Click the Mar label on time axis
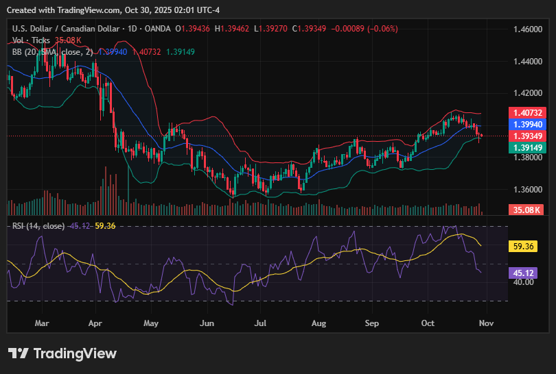 coord(42,321)
